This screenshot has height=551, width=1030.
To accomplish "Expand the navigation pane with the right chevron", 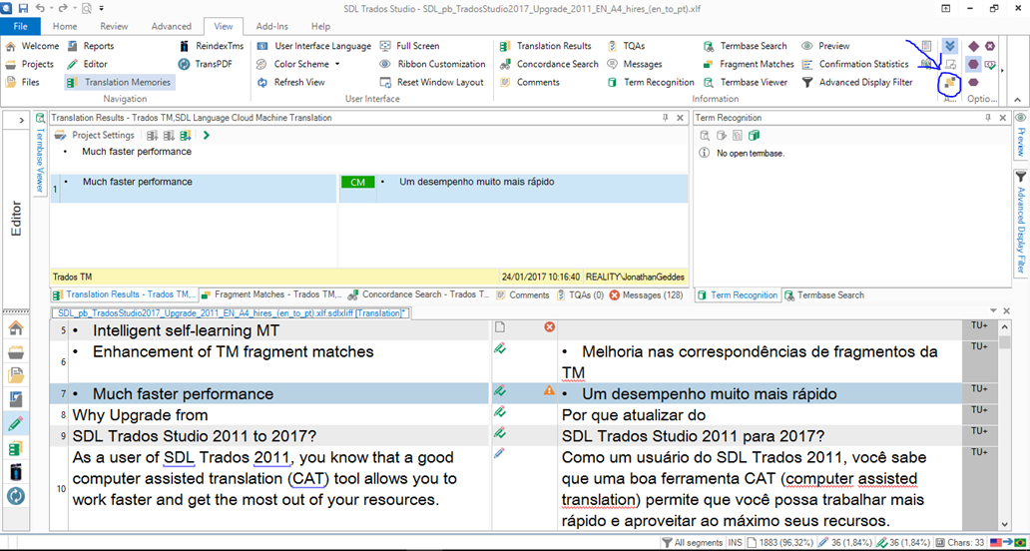I will [22, 120].
